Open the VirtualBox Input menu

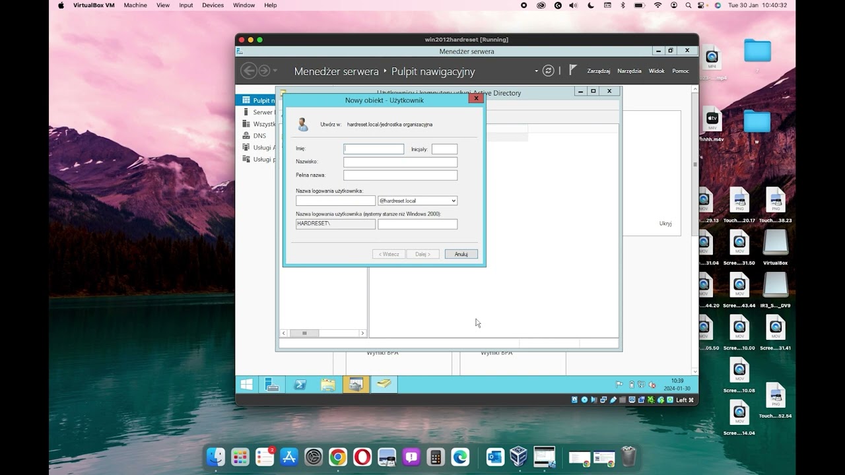186,5
